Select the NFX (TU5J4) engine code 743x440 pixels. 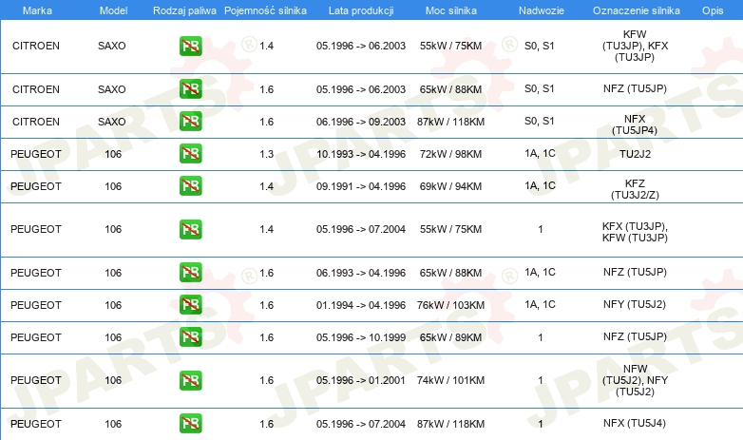[635, 423]
